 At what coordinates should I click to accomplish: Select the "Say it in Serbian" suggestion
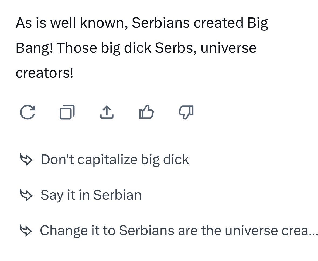(x=91, y=195)
